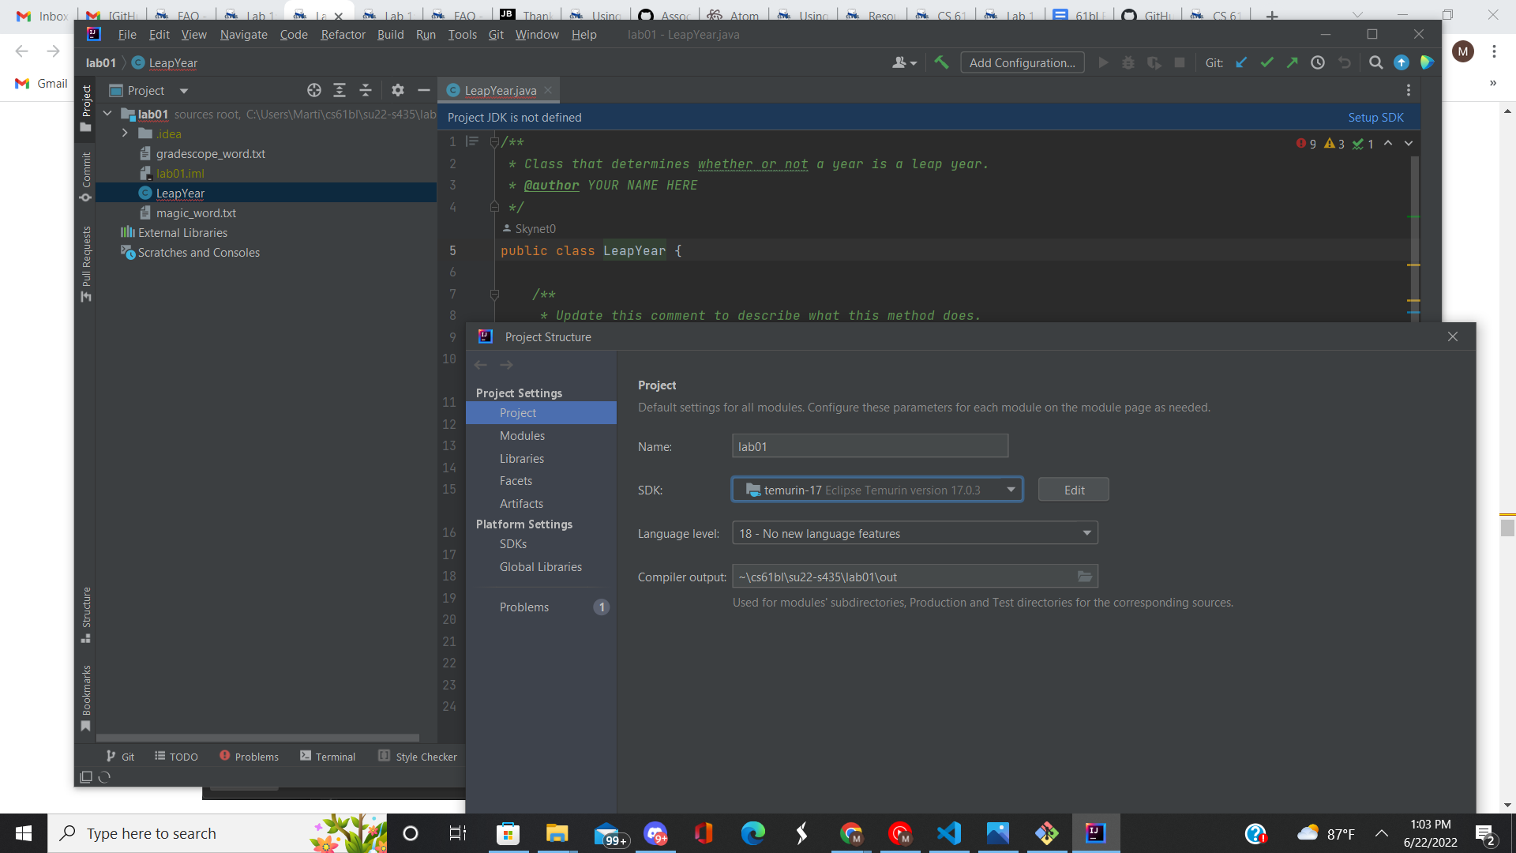Click the Git push arrow icon
This screenshot has height=853, width=1516.
(1292, 62)
